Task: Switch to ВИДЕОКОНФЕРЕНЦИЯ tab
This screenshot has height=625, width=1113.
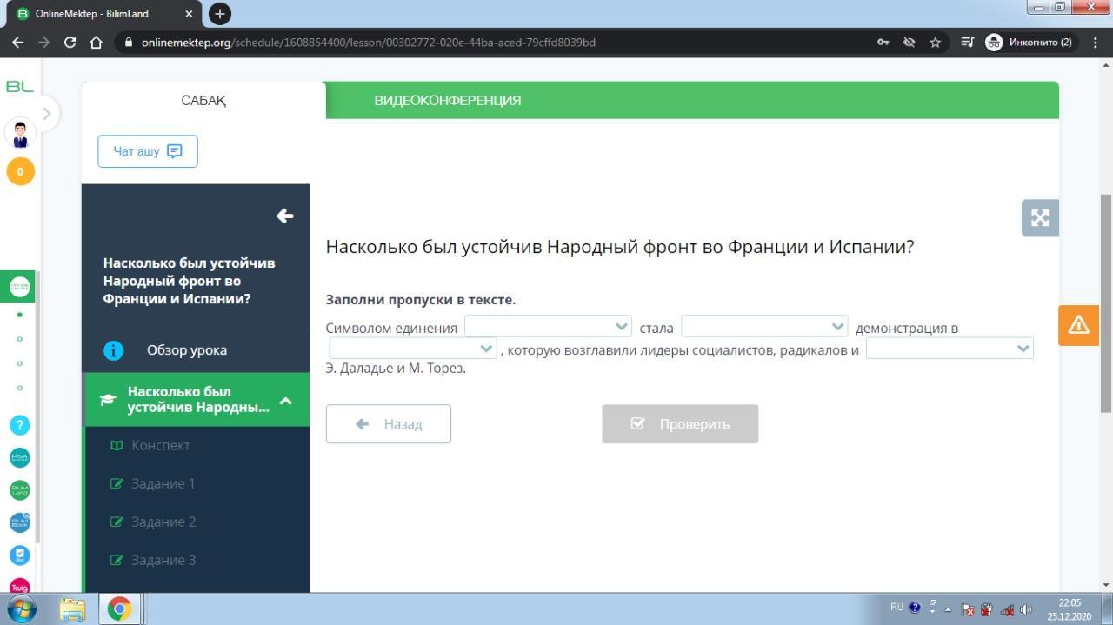Action: click(x=448, y=100)
